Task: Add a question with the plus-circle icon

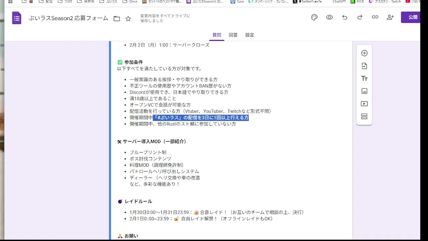Action: [x=364, y=53]
